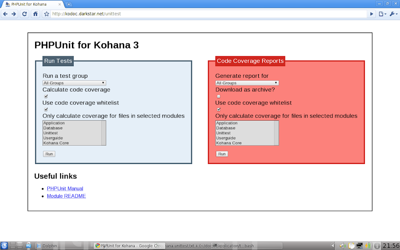Click the 21:56 clock
Viewport: 400px width, 250px height.
click(x=391, y=246)
